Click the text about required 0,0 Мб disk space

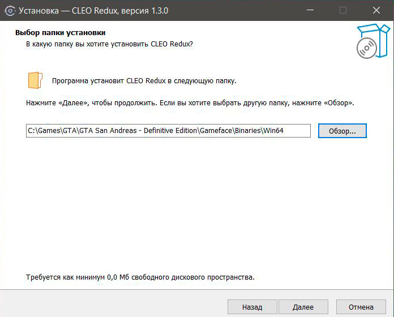(x=140, y=277)
